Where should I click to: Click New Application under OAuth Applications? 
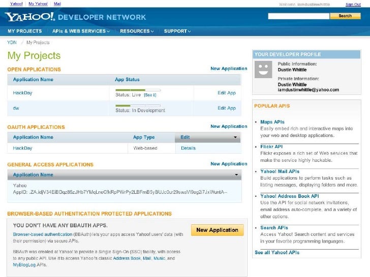pyautogui.click(x=229, y=126)
